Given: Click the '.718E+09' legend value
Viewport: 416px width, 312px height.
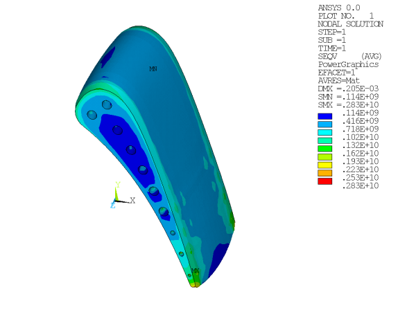Looking at the screenshot, I should (x=361, y=129).
